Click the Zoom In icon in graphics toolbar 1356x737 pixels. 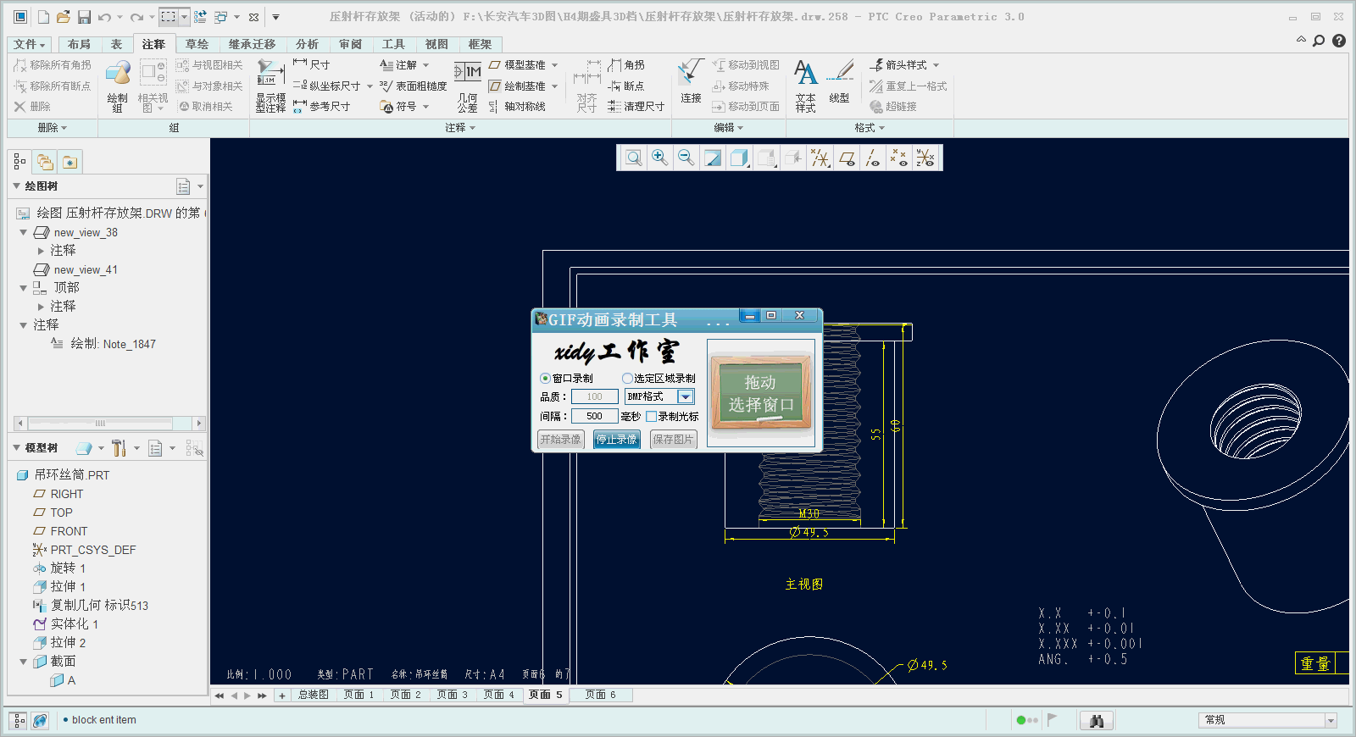coord(659,158)
